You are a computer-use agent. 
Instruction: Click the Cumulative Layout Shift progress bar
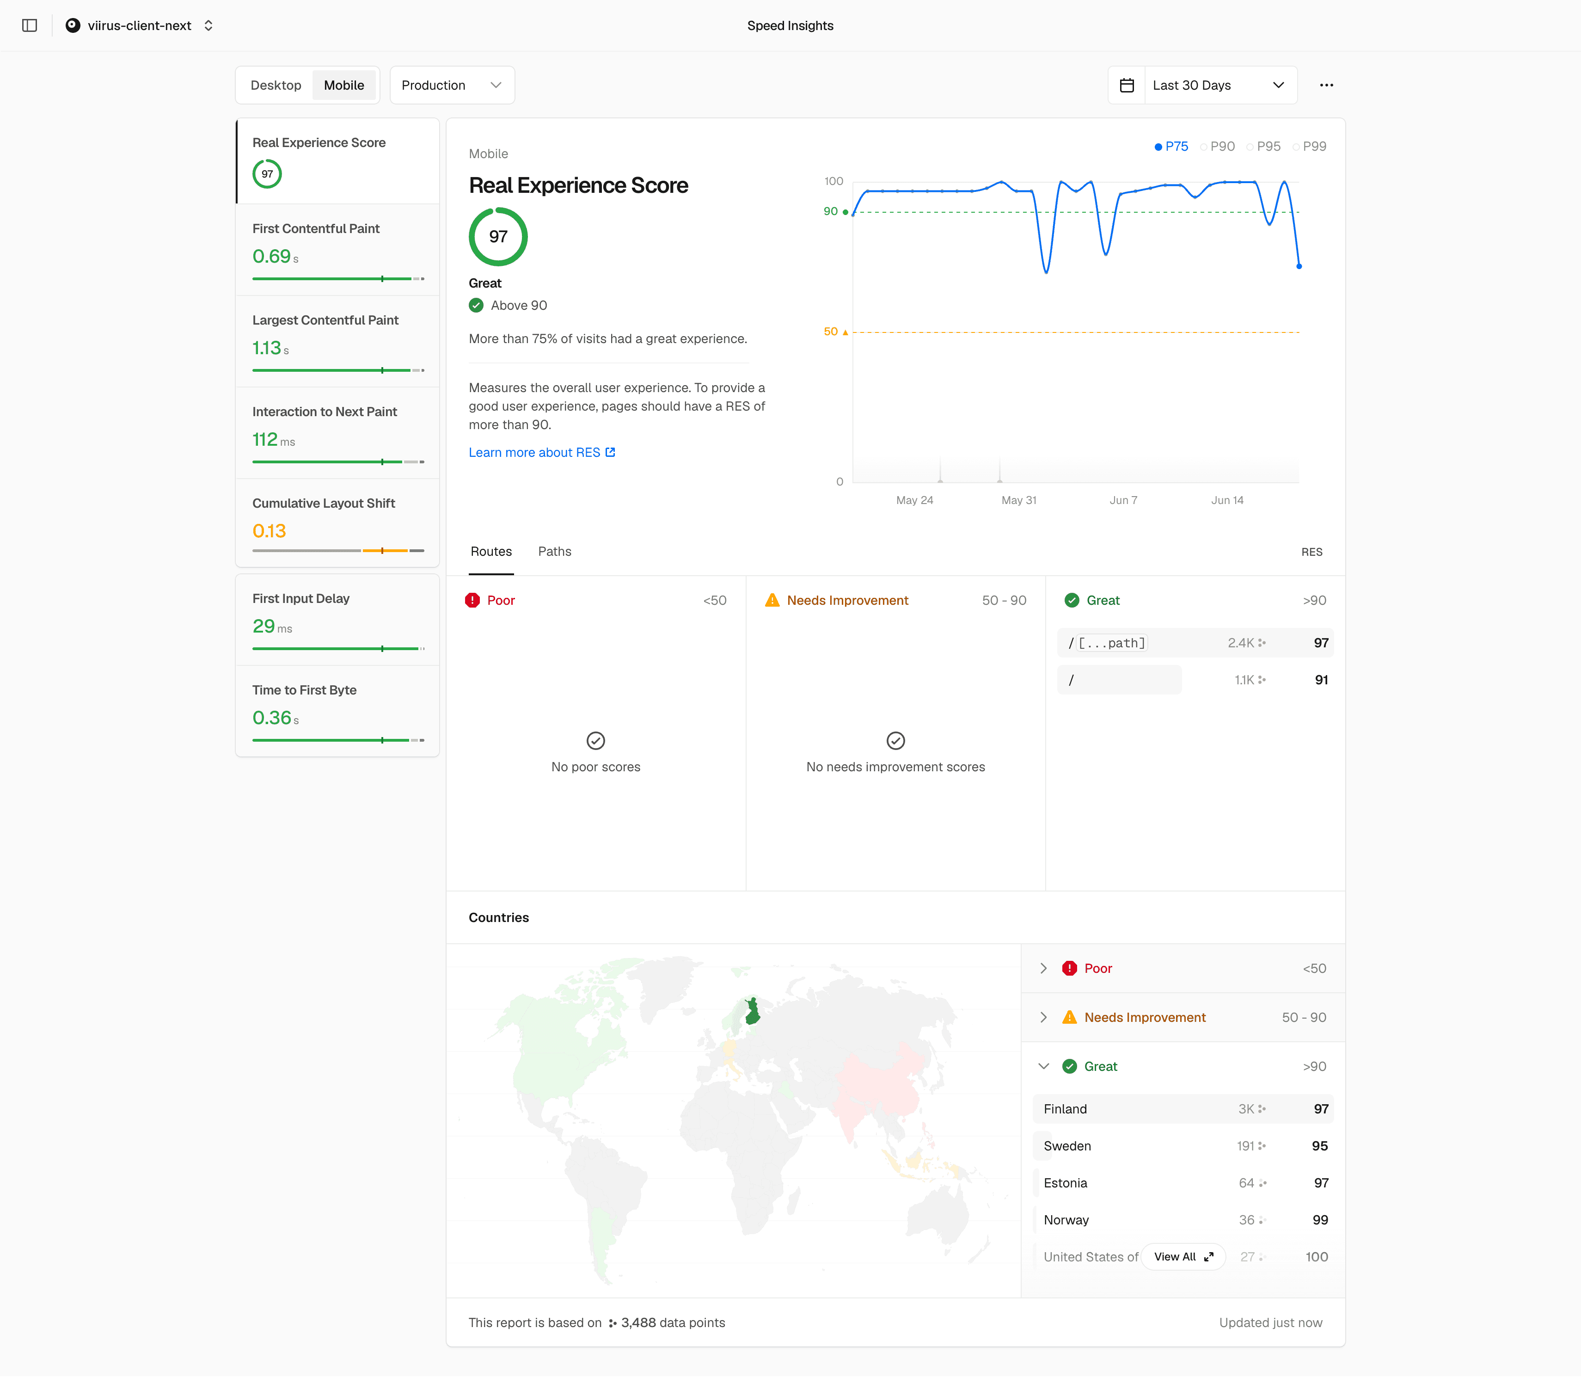338,551
